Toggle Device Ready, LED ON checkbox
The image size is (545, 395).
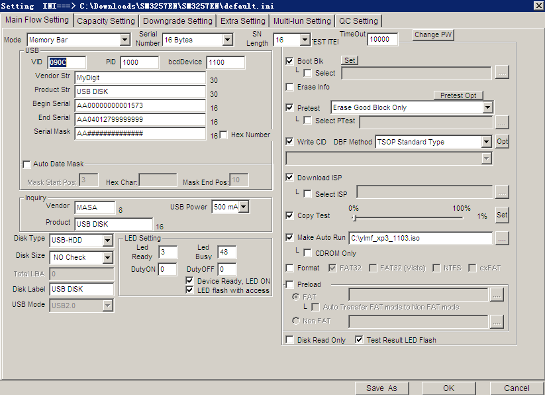pos(190,280)
